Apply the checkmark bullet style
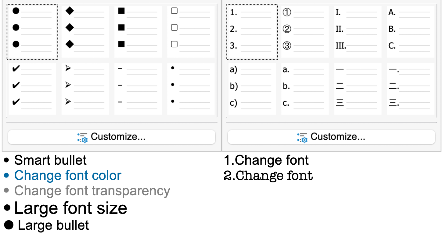Screen dimensions: 443x234 (x=32, y=89)
